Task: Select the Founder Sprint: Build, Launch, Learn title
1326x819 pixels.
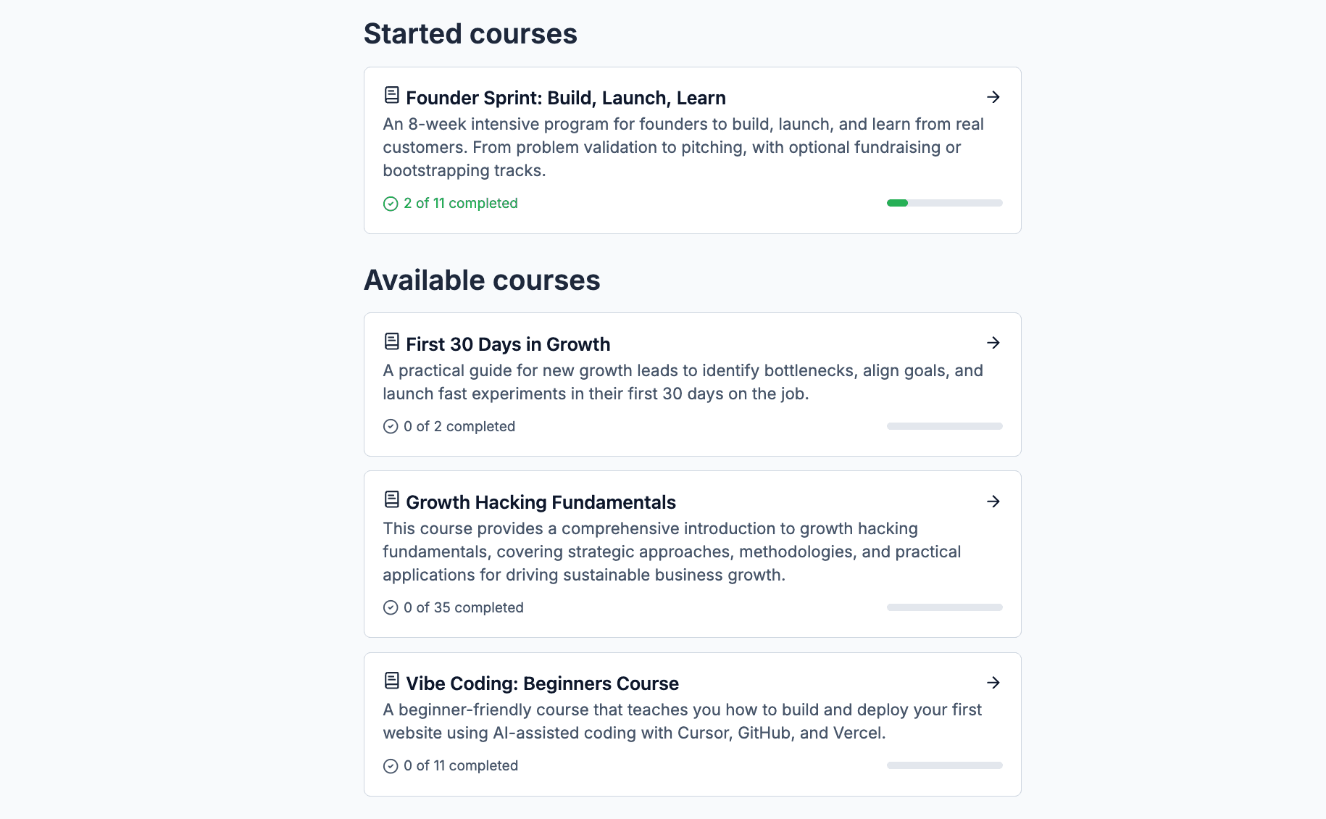Action: coord(566,97)
